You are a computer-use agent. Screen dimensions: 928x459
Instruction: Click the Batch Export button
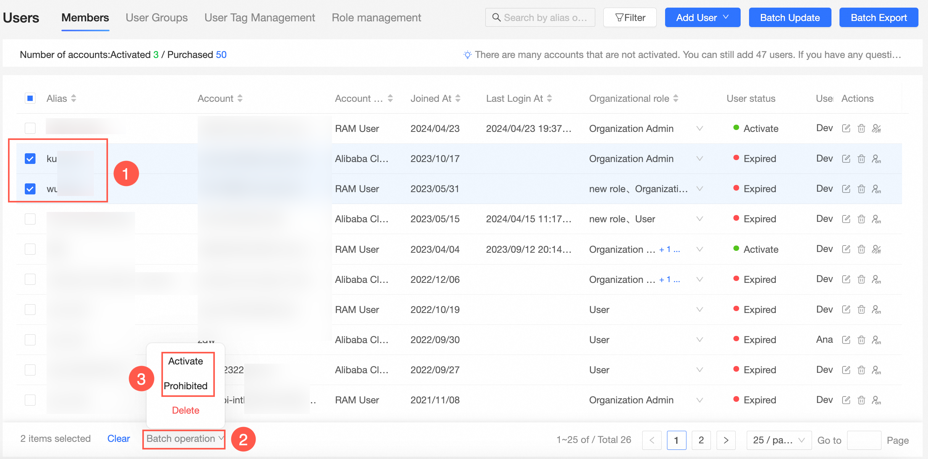pyautogui.click(x=878, y=18)
